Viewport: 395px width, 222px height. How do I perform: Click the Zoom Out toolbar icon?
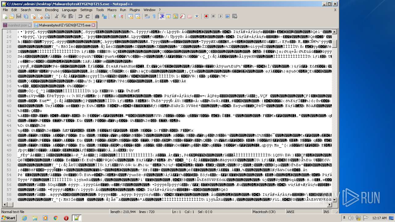[121, 16]
